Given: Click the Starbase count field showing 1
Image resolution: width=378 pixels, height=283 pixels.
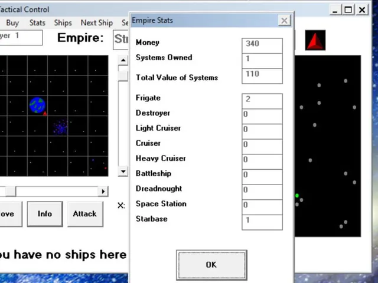Looking at the screenshot, I should pyautogui.click(x=262, y=223).
